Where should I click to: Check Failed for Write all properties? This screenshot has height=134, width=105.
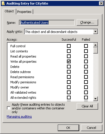click(86, 62)
